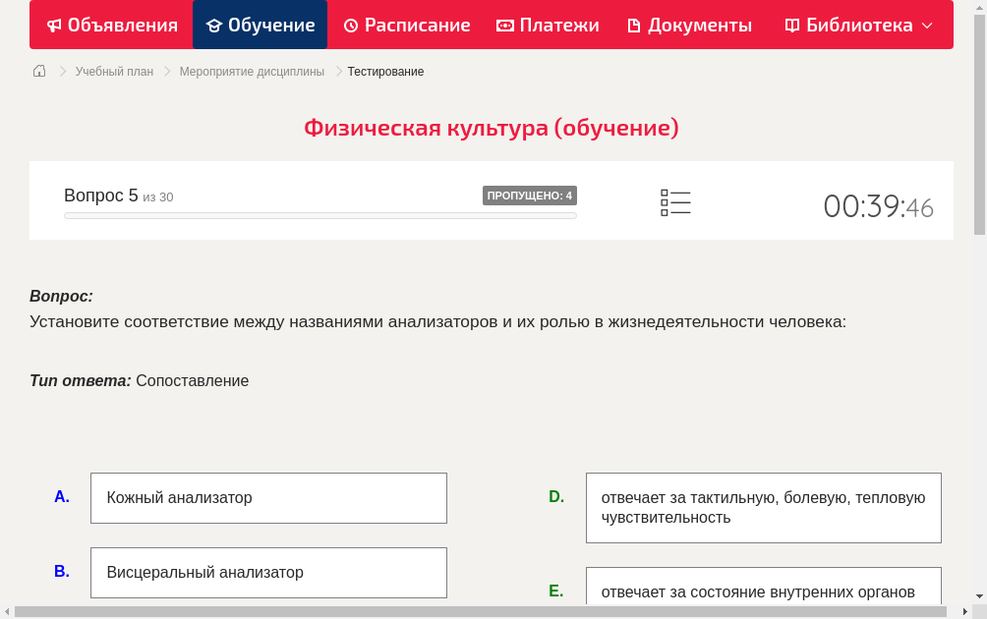Click option E about состояние внутренних органов
This screenshot has width=987, height=619.
pos(763,591)
